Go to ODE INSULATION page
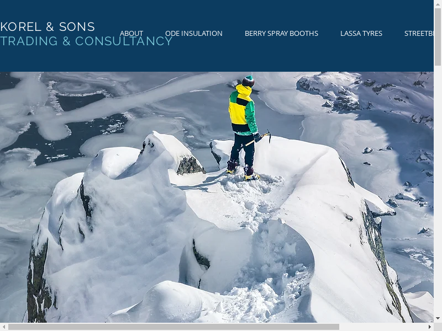Image resolution: width=442 pixels, height=331 pixels. click(x=194, y=34)
